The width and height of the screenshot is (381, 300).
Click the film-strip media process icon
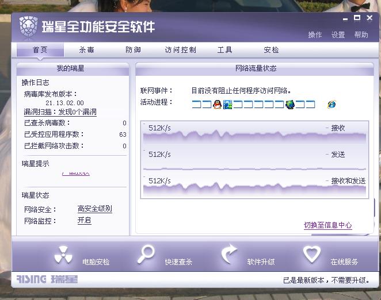coord(228,105)
